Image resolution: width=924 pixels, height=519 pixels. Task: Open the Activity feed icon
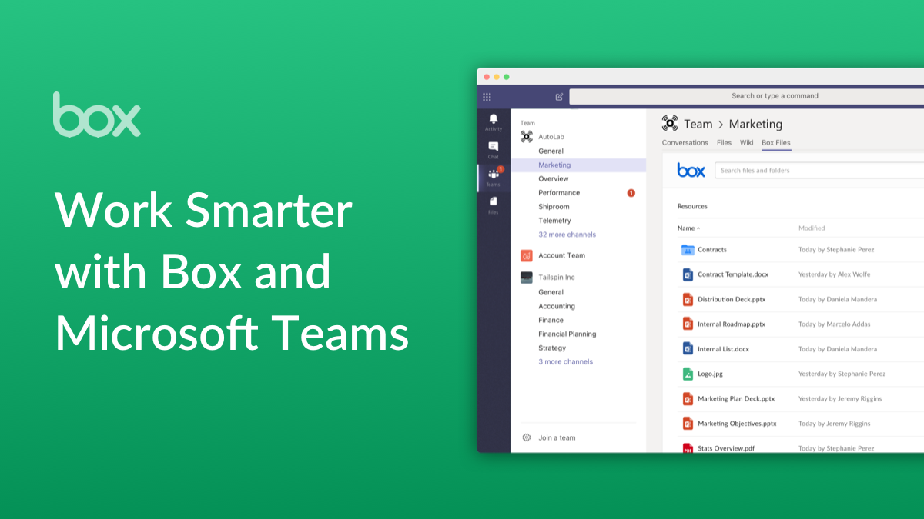493,121
